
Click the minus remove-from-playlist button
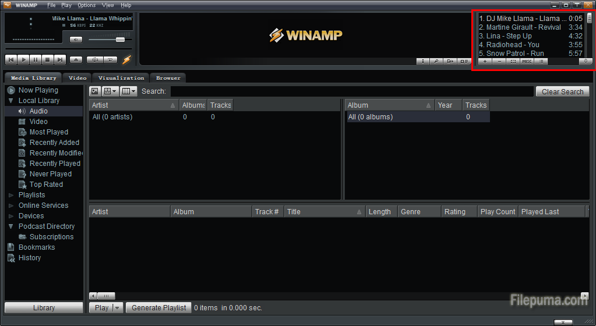(499, 61)
